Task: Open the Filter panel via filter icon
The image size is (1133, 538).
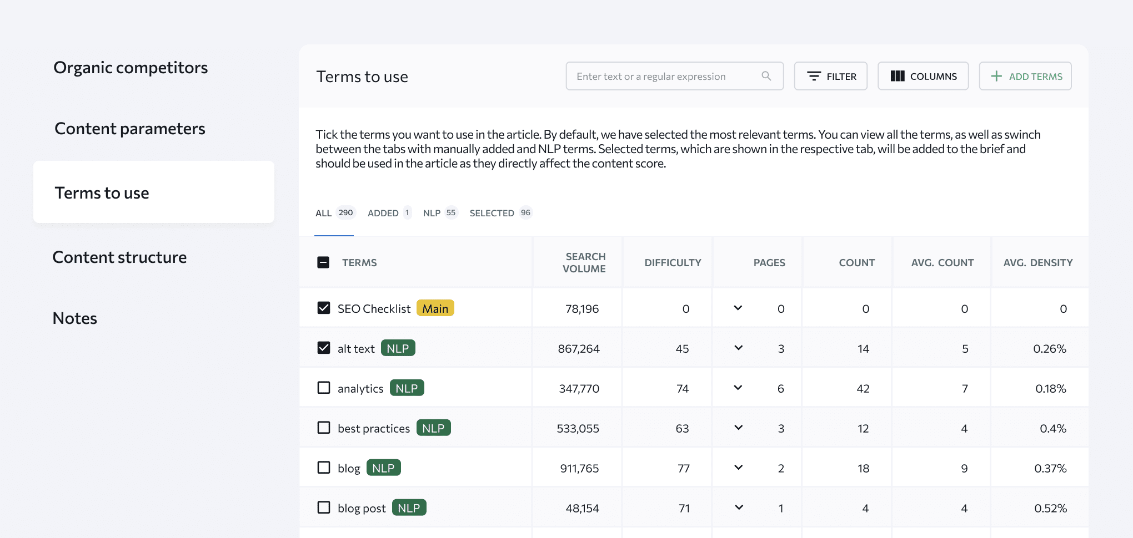Action: pos(814,76)
